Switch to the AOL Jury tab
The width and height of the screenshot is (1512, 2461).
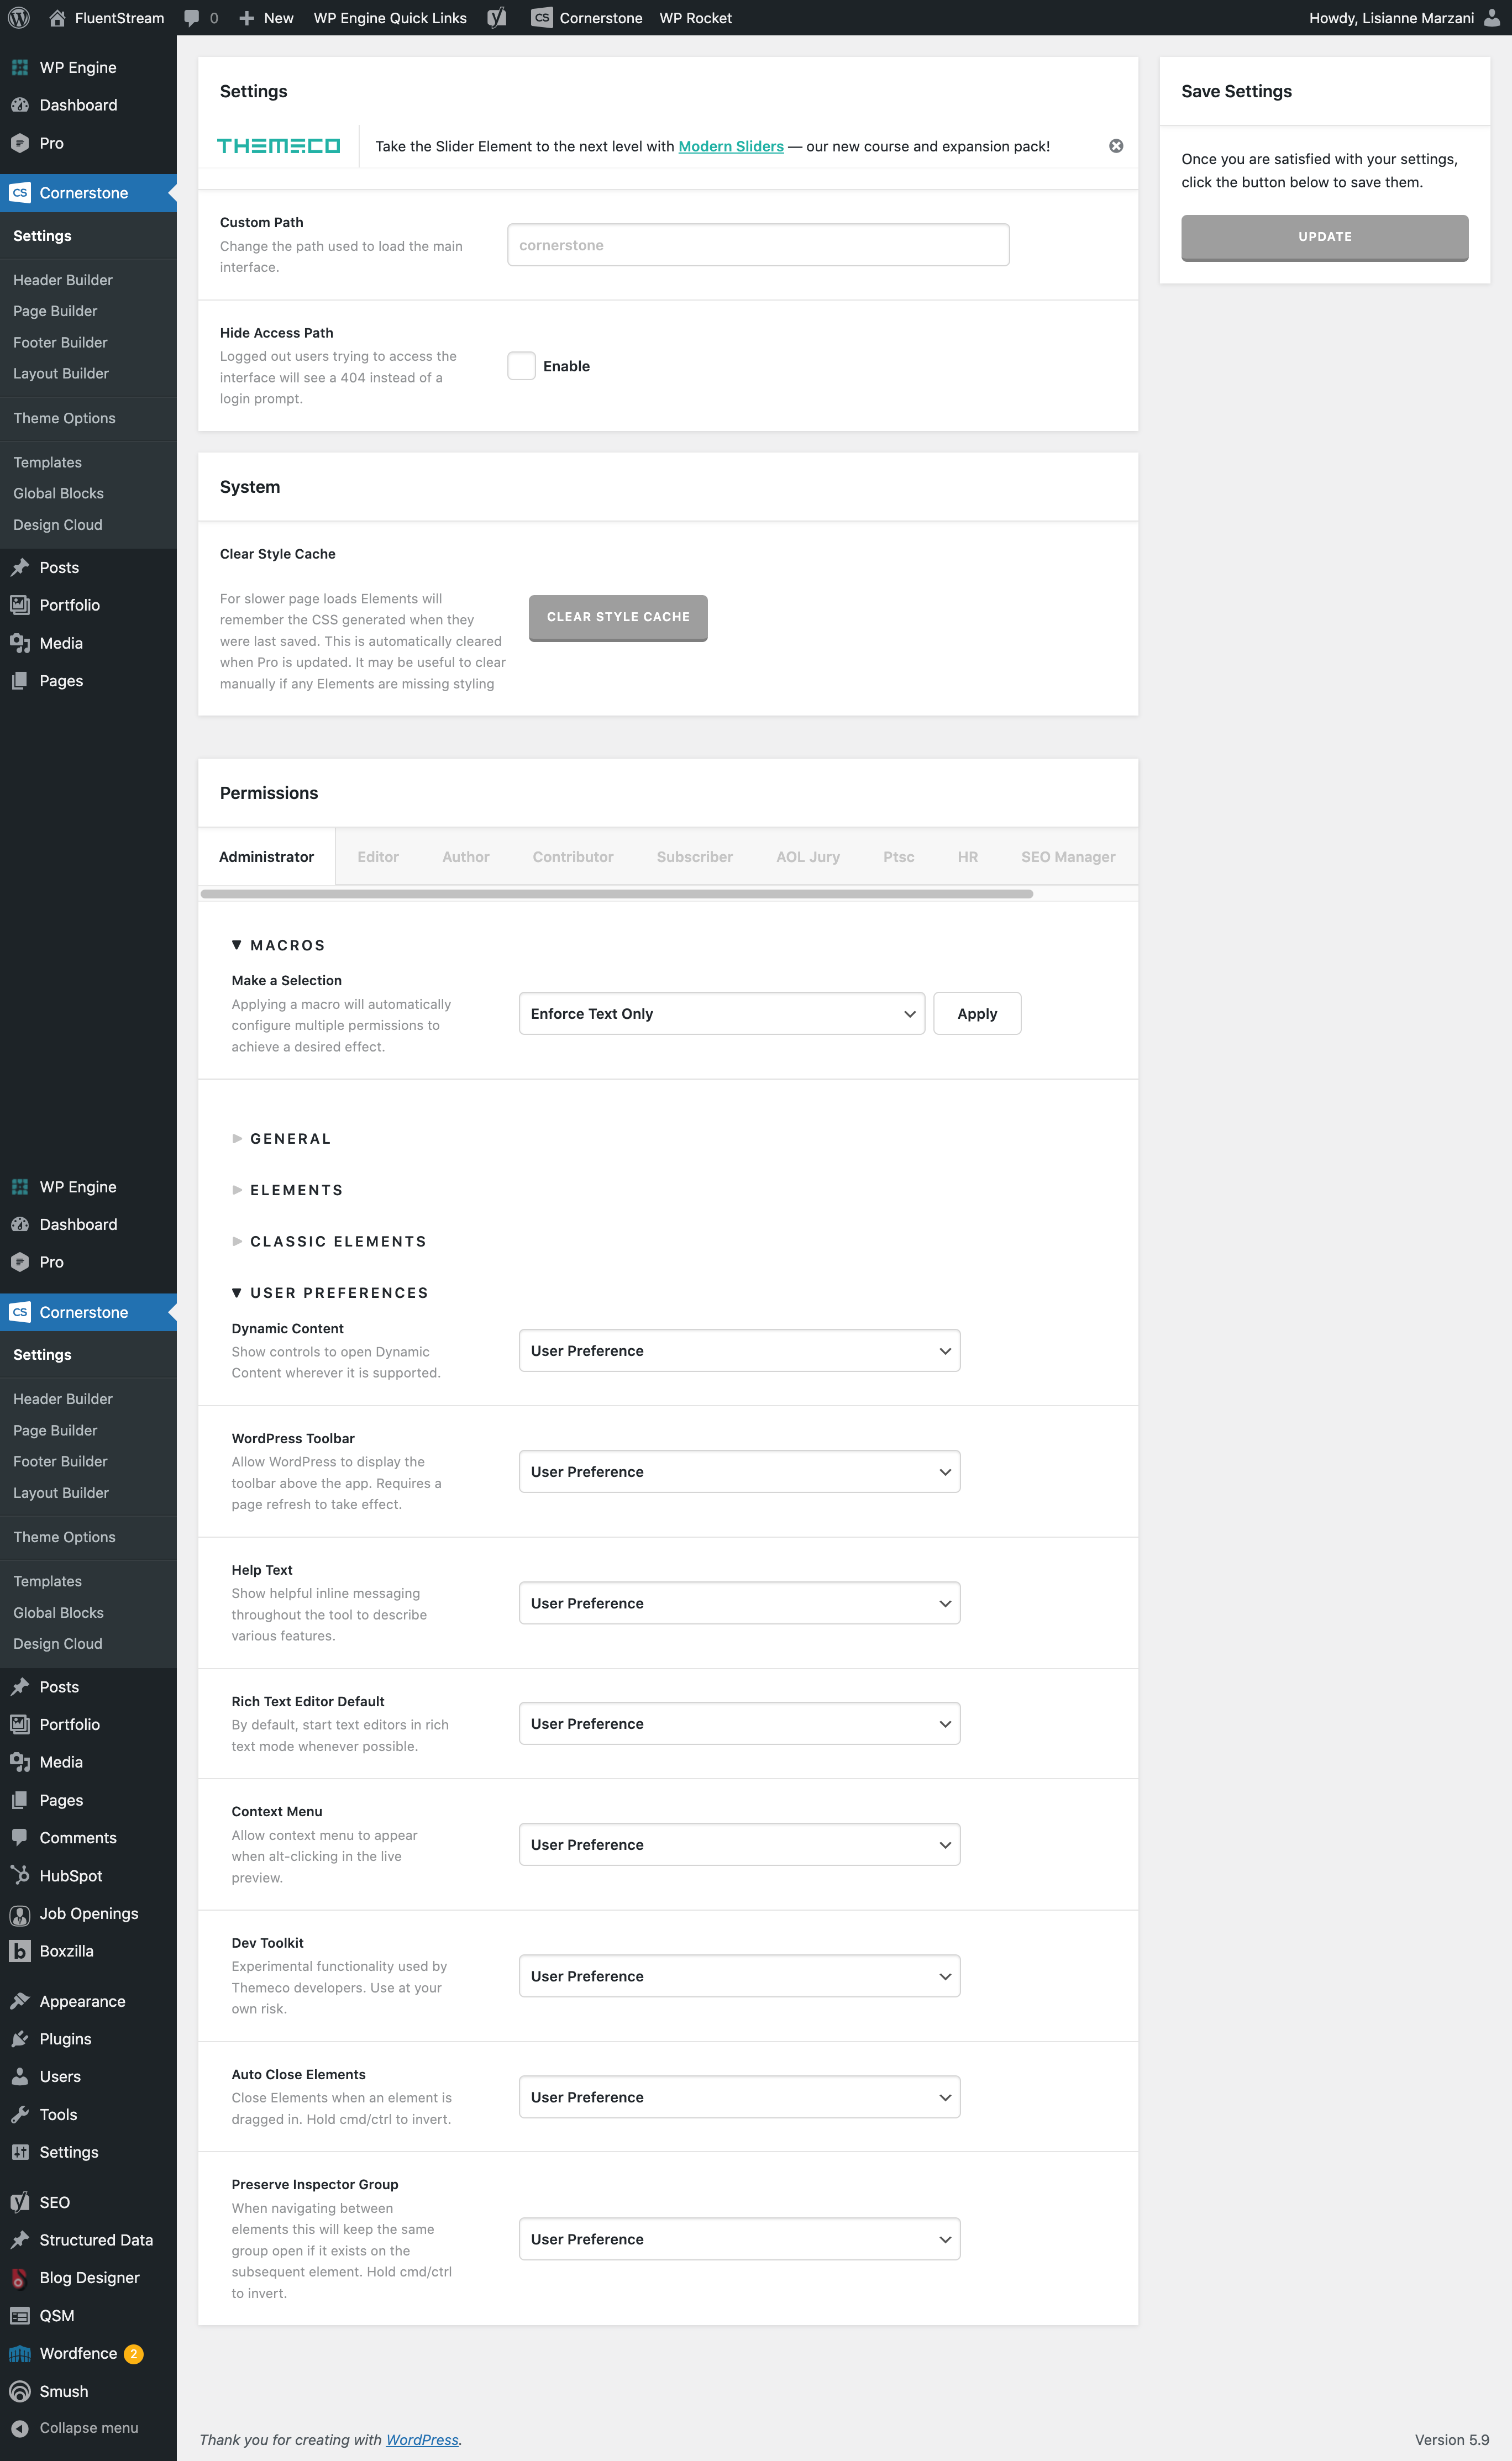pyautogui.click(x=808, y=856)
